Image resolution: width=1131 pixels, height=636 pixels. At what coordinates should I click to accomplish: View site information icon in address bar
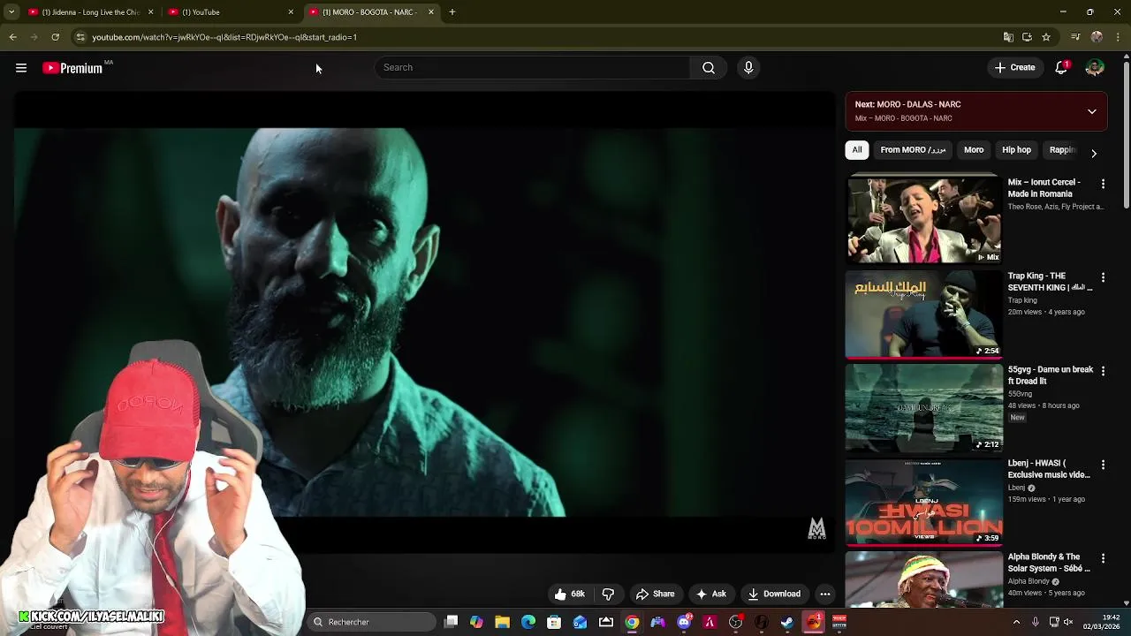(80, 37)
